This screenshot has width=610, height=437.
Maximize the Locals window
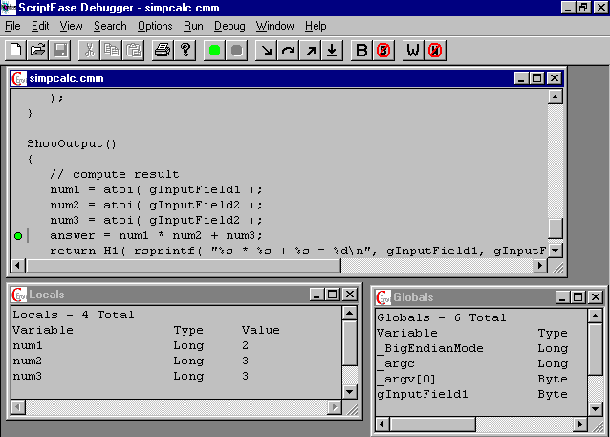tap(332, 295)
